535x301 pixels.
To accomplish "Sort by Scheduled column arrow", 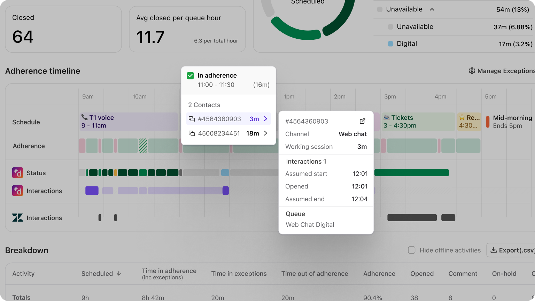I will coord(119,273).
